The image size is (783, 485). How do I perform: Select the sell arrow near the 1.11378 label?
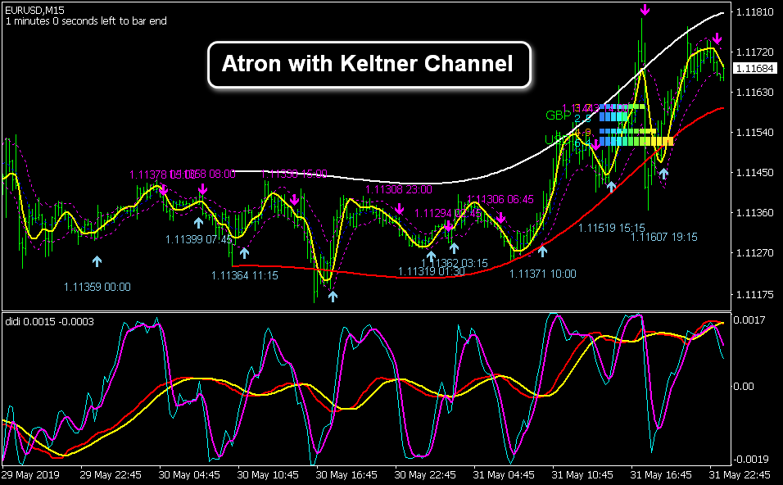(x=164, y=189)
